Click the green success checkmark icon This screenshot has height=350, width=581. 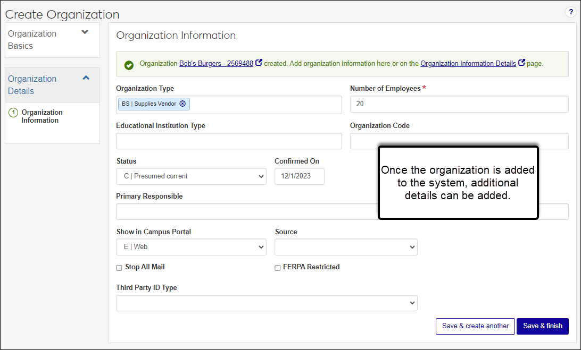coord(129,65)
